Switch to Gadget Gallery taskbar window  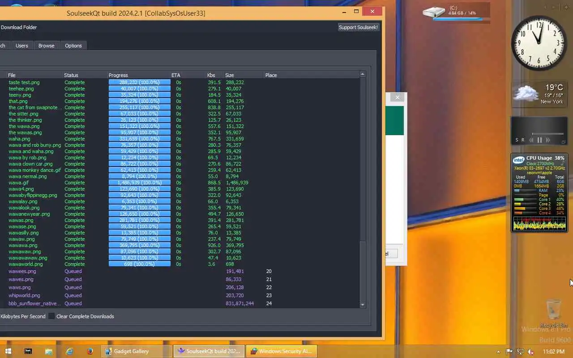[137, 351]
